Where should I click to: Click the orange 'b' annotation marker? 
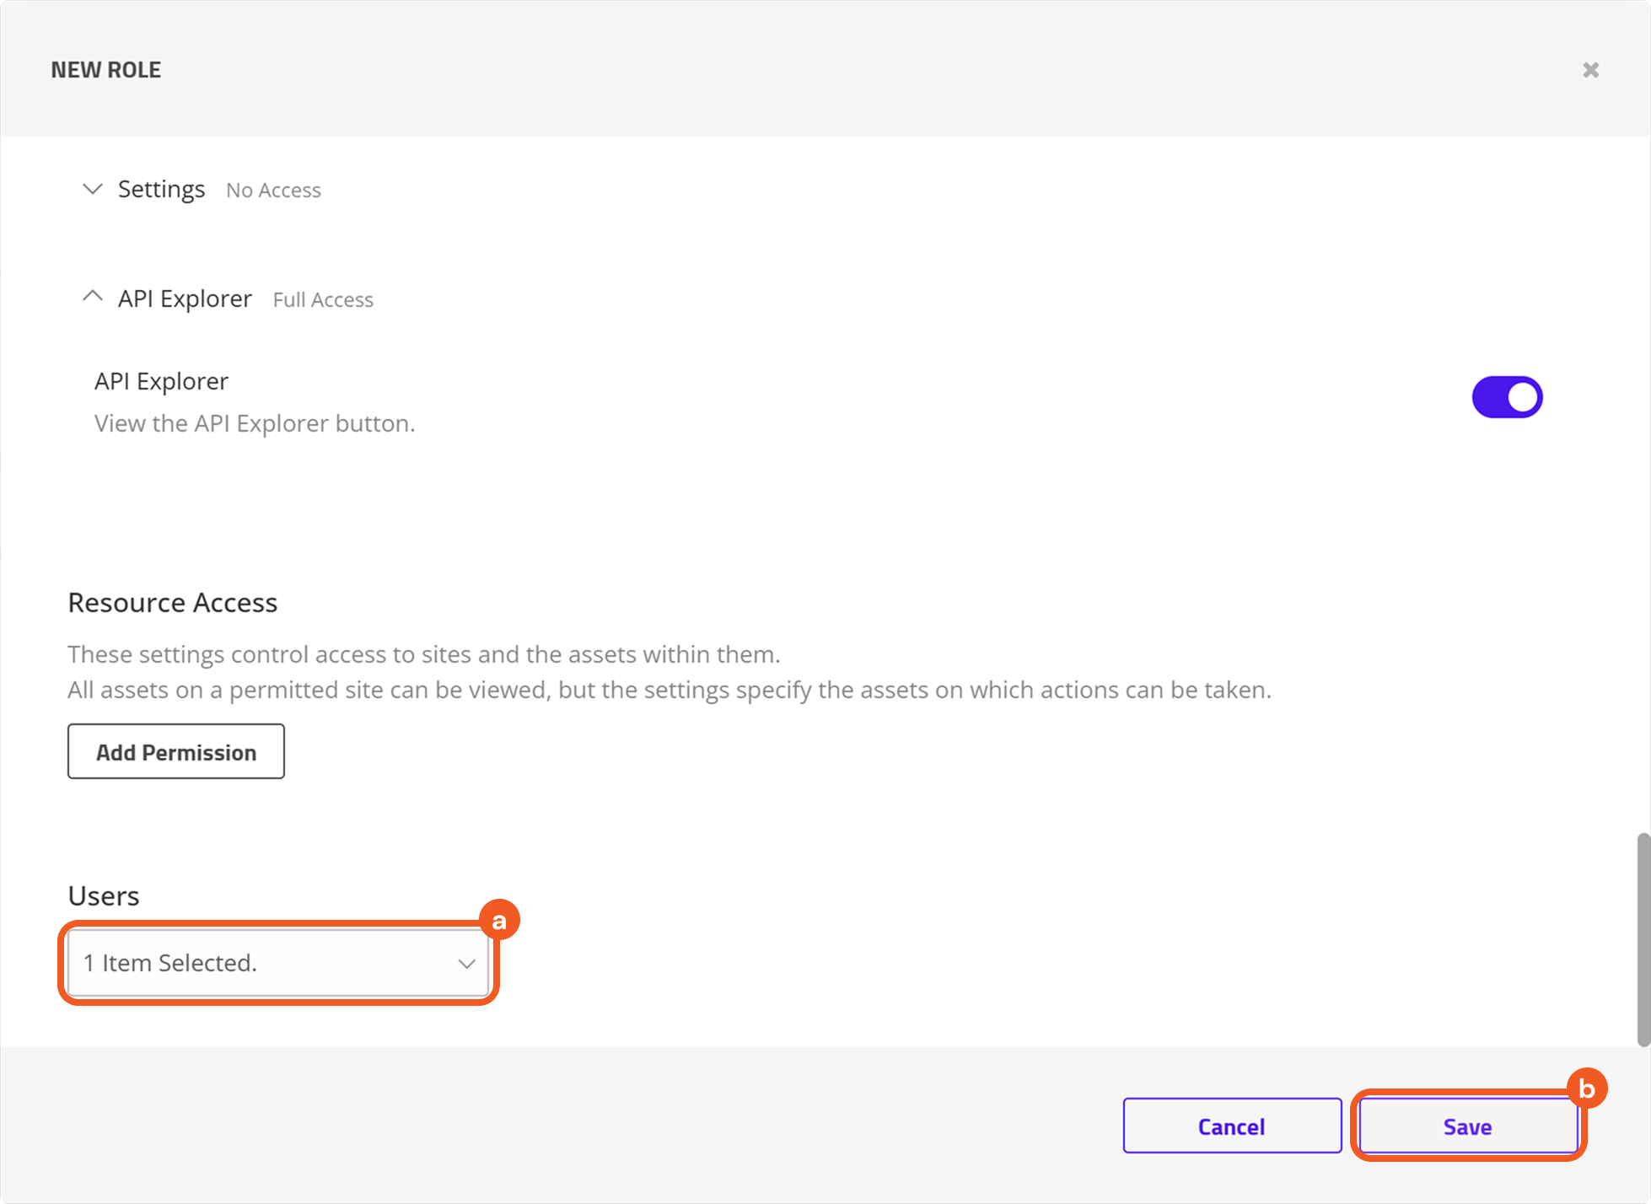[1586, 1088]
